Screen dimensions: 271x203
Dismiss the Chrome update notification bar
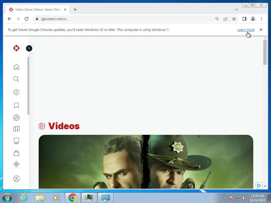[x=261, y=30]
